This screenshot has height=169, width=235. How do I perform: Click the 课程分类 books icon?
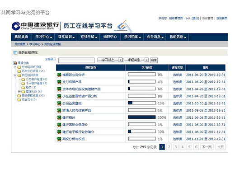(15, 63)
